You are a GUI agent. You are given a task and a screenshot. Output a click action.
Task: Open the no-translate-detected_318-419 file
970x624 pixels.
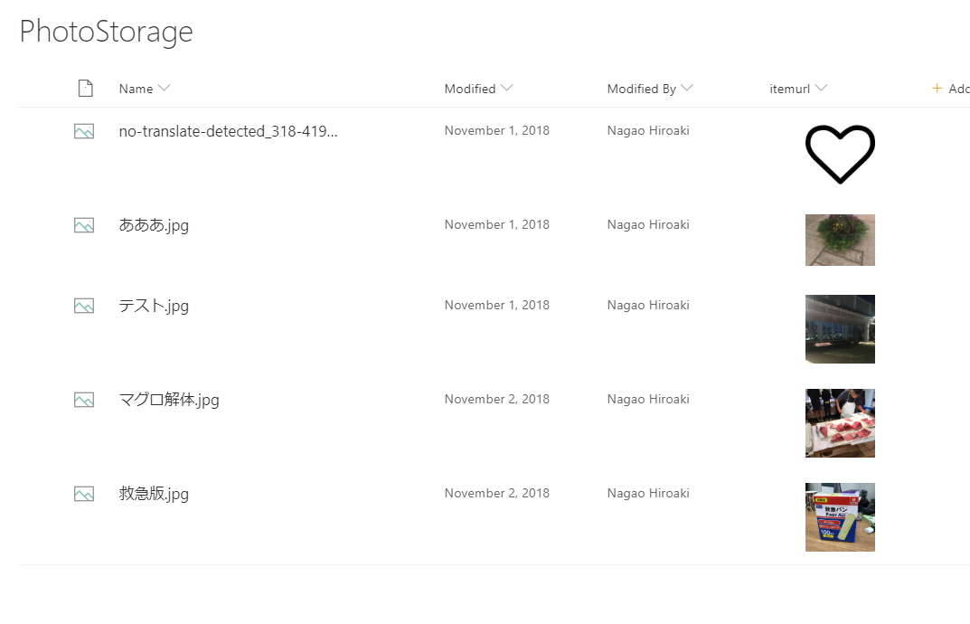point(228,131)
